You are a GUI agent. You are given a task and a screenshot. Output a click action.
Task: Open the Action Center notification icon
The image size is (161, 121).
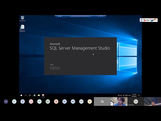pos(139,95)
